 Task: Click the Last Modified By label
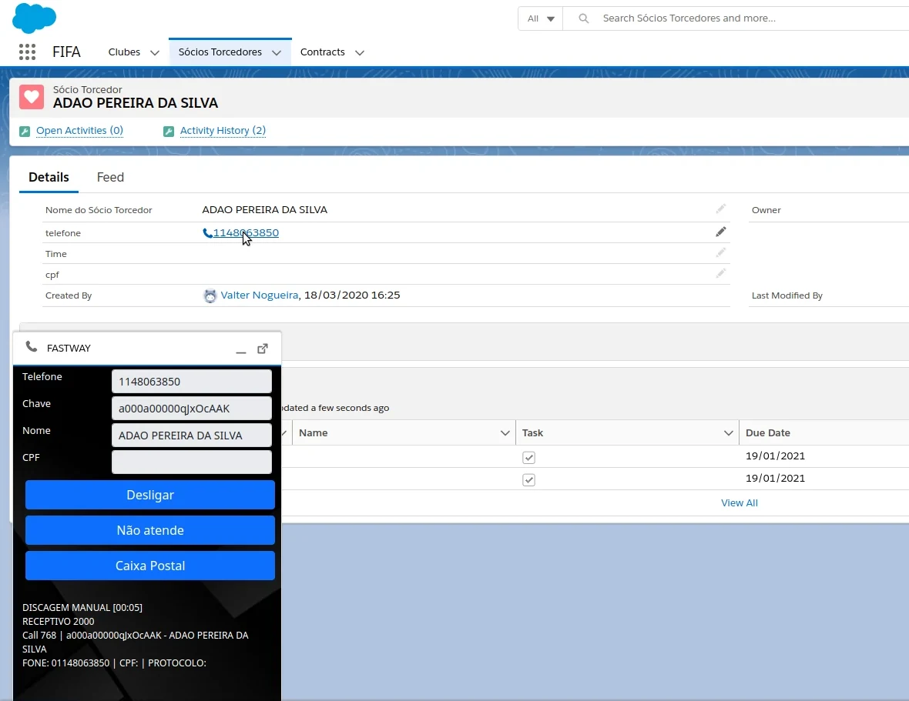pyautogui.click(x=787, y=295)
